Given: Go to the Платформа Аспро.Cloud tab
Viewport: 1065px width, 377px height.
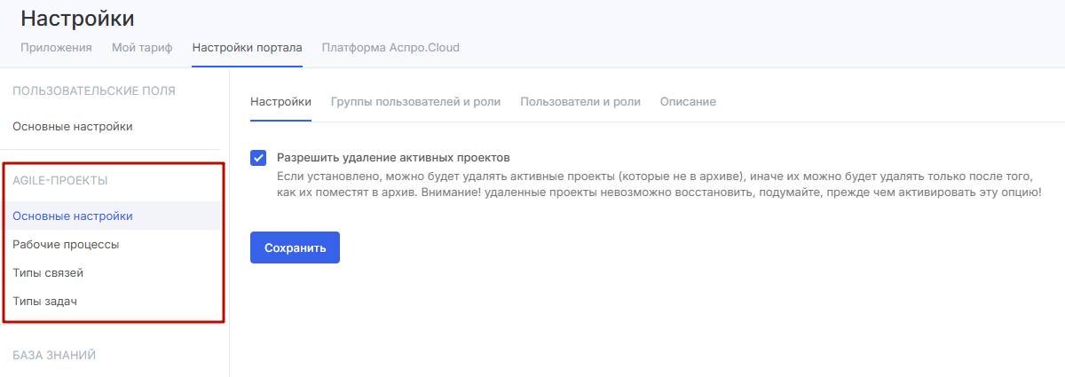Looking at the screenshot, I should pos(390,48).
